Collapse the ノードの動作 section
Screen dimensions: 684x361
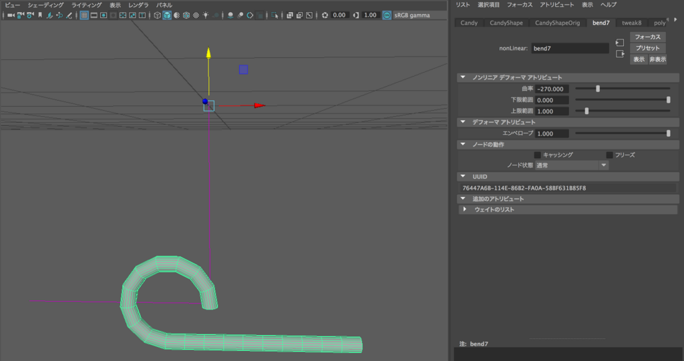point(463,144)
